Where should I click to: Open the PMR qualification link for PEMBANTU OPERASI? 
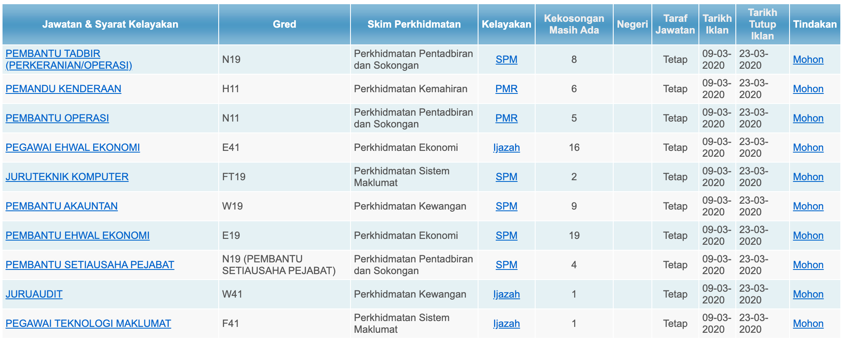[x=506, y=118]
